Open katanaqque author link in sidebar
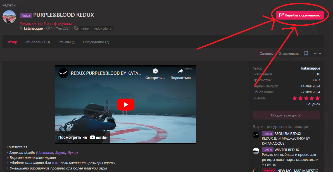Viewport: 333px width, 172px height. [310, 68]
